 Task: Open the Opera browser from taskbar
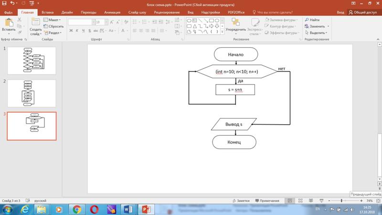[x=95, y=209]
